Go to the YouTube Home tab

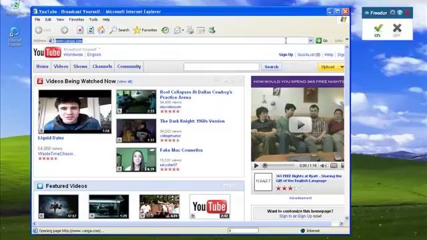pyautogui.click(x=42, y=67)
